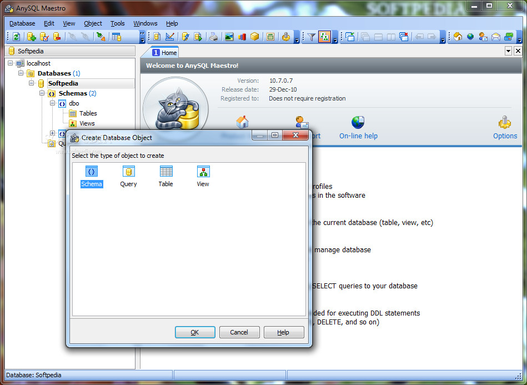Select Table object type in dialog
Viewport: 527px width, 385px height.
tap(165, 177)
